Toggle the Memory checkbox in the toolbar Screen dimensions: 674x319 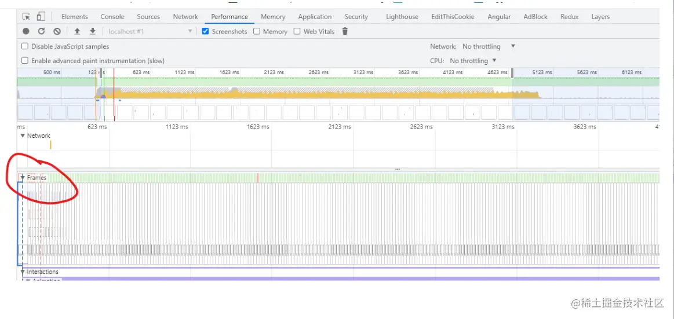tap(257, 31)
